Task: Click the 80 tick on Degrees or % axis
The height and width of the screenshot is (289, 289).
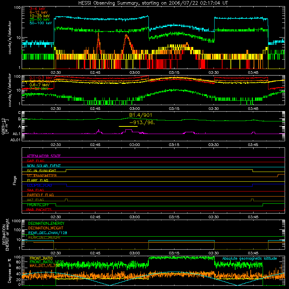Action: click(18, 262)
